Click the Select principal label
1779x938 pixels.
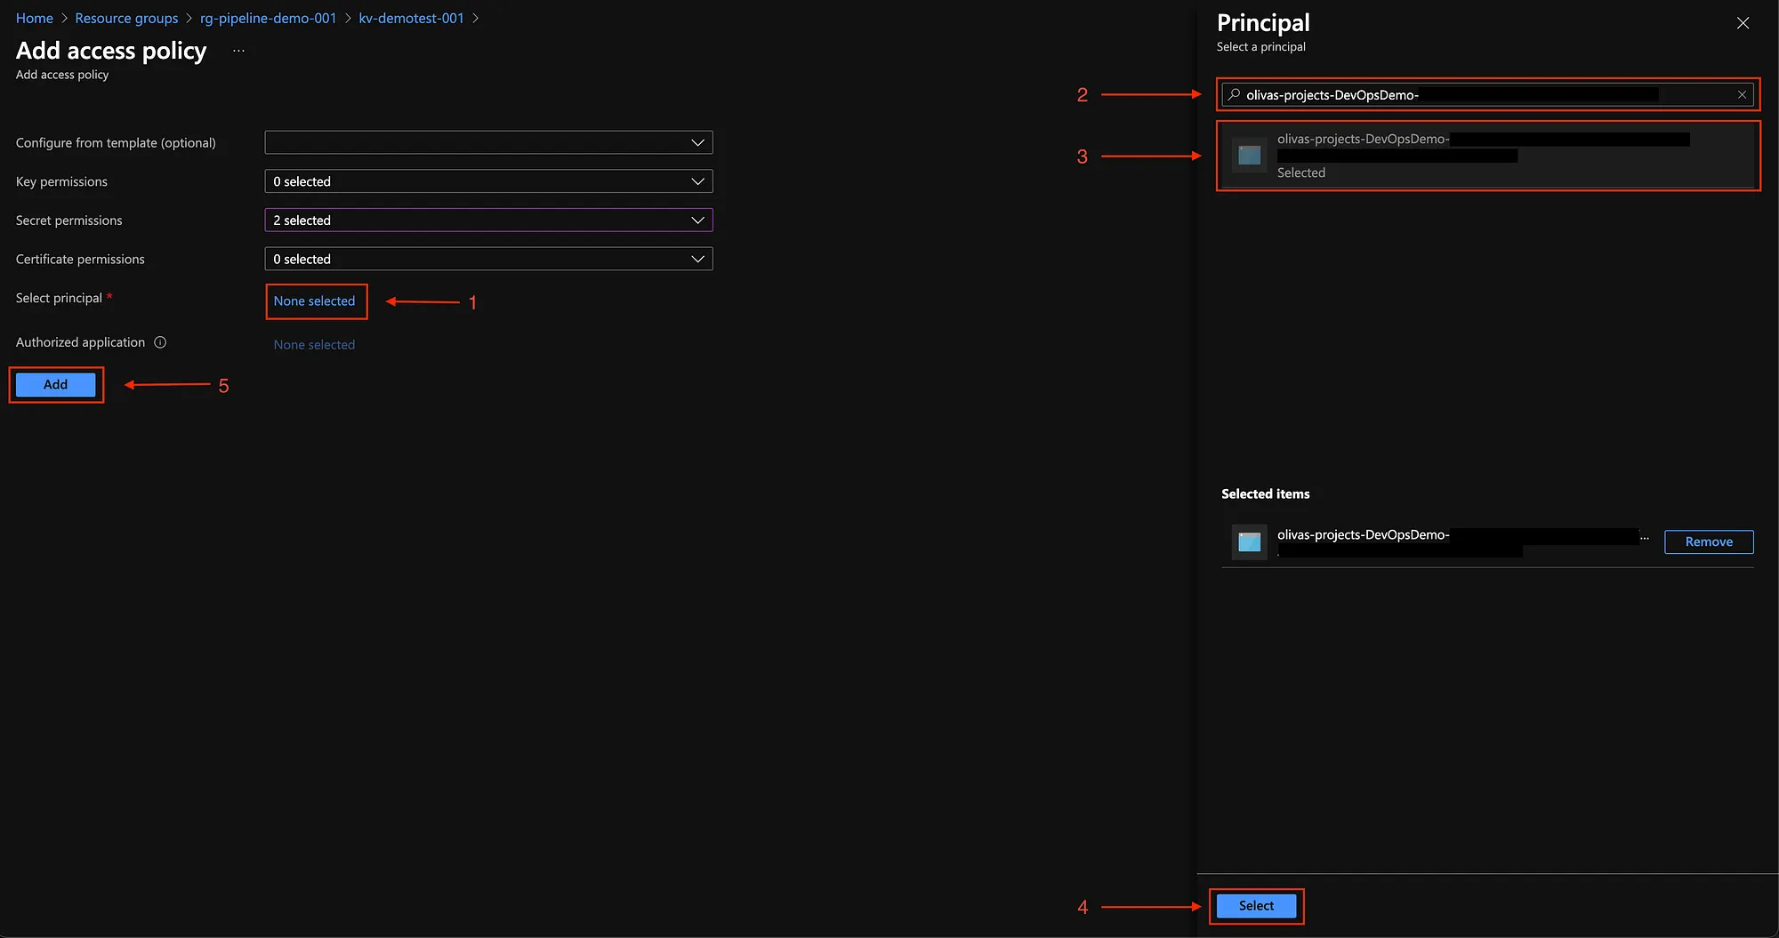(x=59, y=298)
